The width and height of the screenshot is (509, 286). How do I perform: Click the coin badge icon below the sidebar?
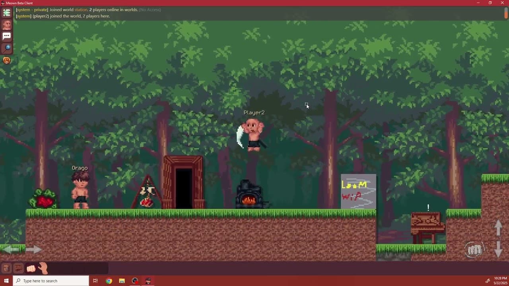click(x=6, y=60)
